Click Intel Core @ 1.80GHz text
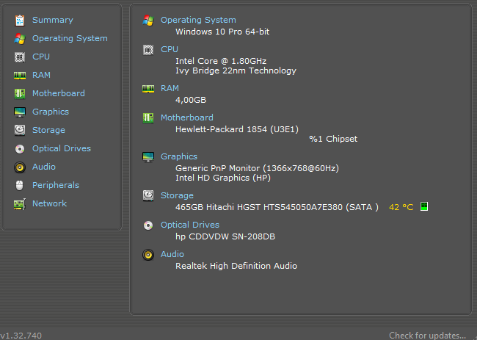 click(221, 61)
